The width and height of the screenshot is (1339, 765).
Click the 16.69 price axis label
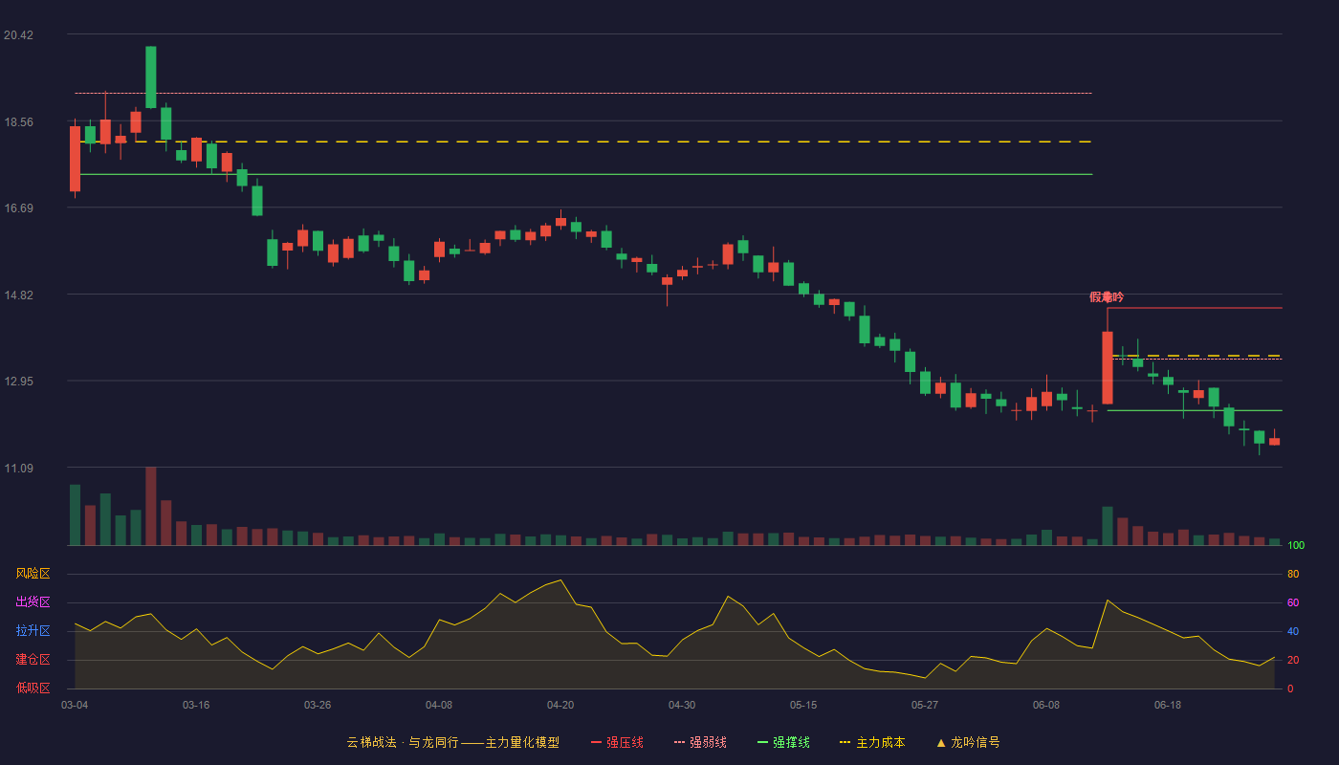(18, 208)
